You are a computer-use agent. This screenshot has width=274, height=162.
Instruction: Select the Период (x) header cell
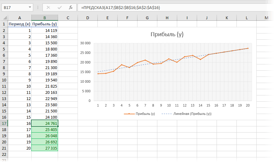[20, 24]
